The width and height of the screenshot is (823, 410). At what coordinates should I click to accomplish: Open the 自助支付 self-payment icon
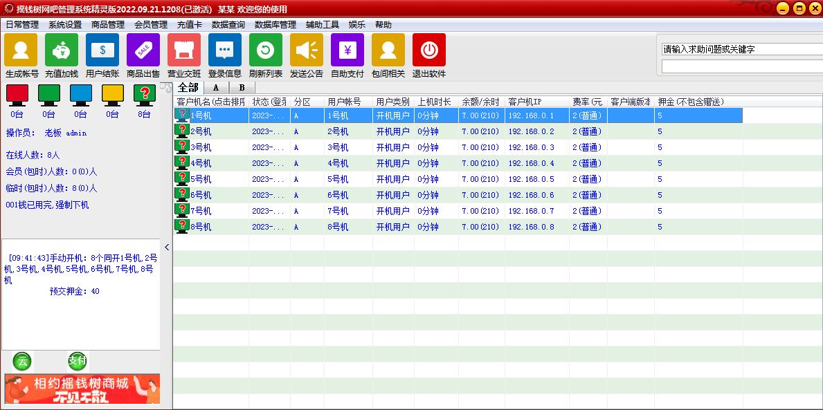[347, 50]
